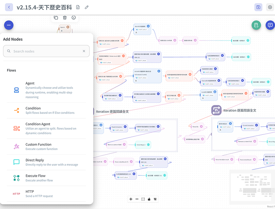Screen dimensions: 275x209
Task: Zoom in with the canvas plus control
Action: tap(131, 199)
